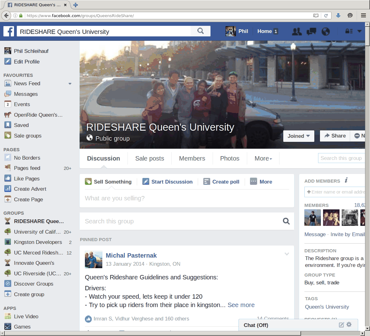The height and width of the screenshot is (336, 370).
Task: Click Michal Pasternak's profile picture
Action: [94, 259]
